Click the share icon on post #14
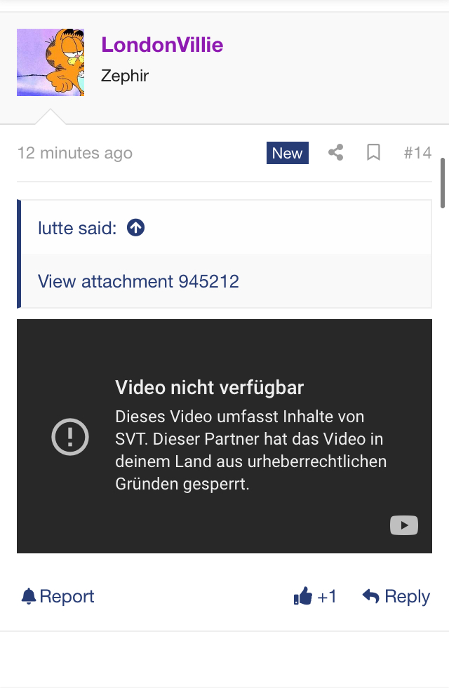This screenshot has height=688, width=449. [x=336, y=153]
